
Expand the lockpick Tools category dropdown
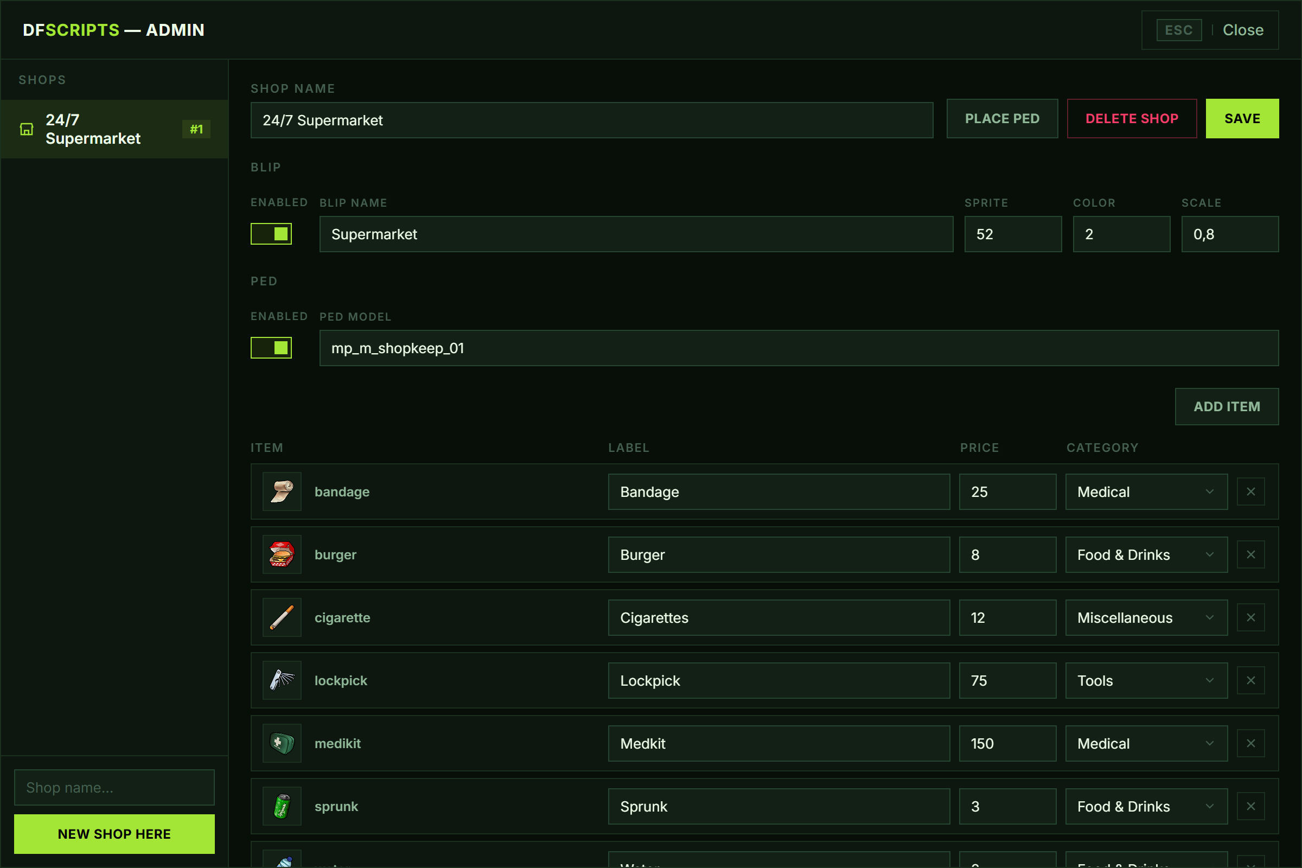point(1146,680)
